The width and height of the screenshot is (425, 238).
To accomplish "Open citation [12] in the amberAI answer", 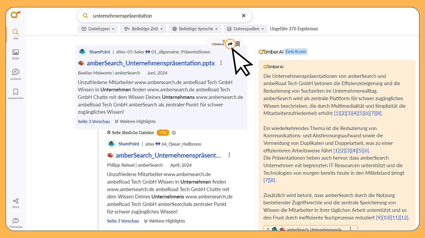I will [x=404, y=218].
